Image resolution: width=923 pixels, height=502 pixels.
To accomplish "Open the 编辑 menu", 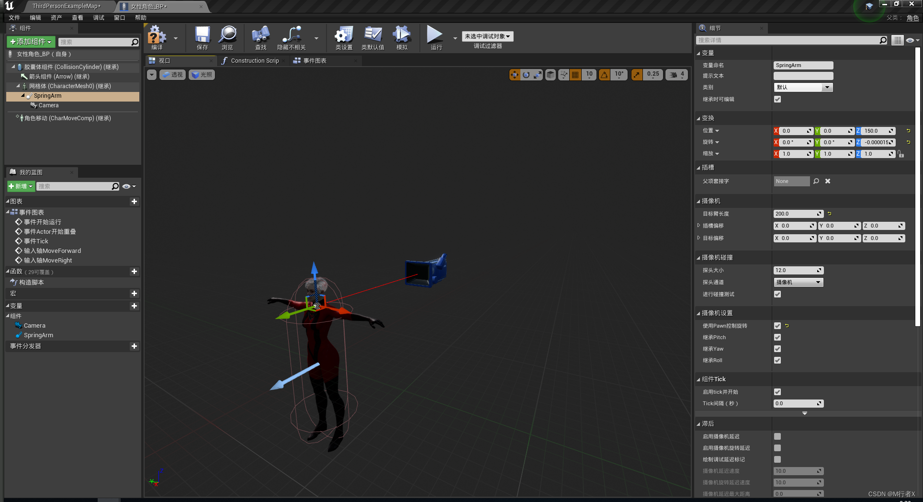I will [x=35, y=18].
